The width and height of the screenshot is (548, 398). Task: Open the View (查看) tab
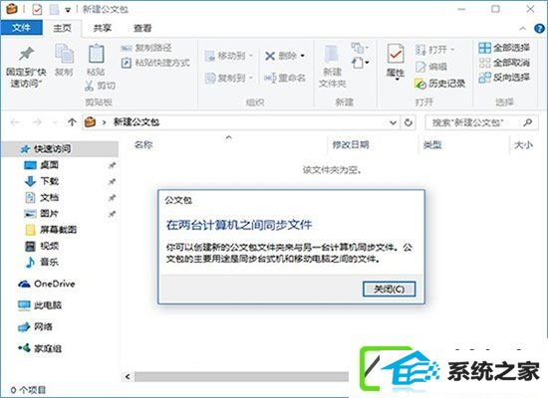tap(142, 28)
